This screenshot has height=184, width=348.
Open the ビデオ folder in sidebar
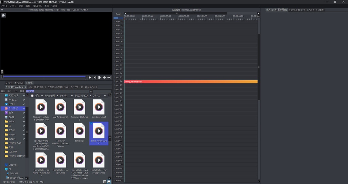pyautogui.click(x=11, y=113)
